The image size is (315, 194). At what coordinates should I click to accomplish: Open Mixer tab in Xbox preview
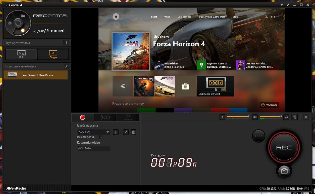[x=167, y=17]
